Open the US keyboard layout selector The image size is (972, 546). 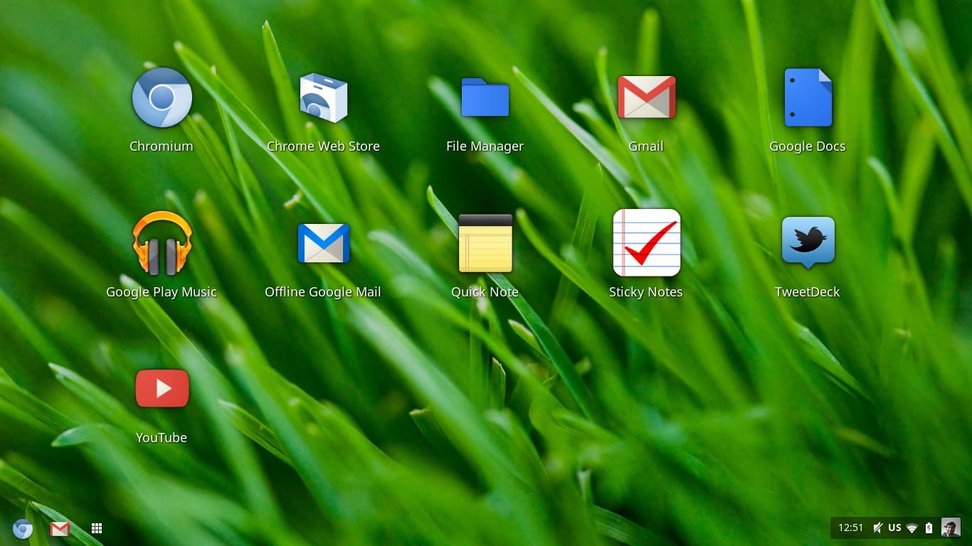point(894,528)
